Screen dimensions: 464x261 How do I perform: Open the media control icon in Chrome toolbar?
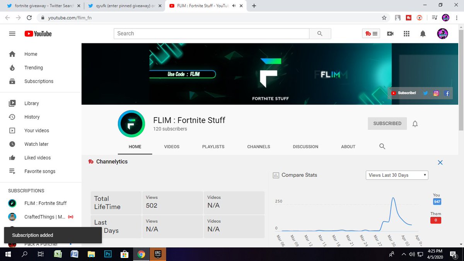pyautogui.click(x=434, y=17)
